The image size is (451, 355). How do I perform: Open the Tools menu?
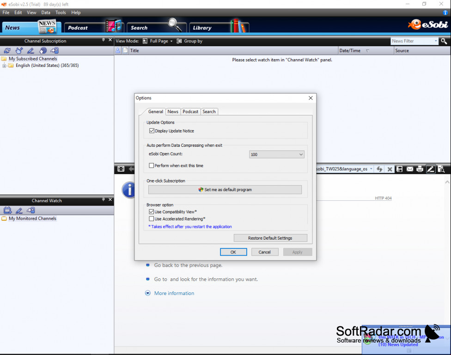coord(61,12)
